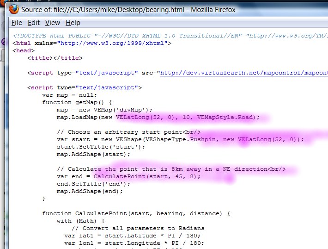
Task: Click the line "map = new VEMap('divMap');"
Action: click(104, 110)
